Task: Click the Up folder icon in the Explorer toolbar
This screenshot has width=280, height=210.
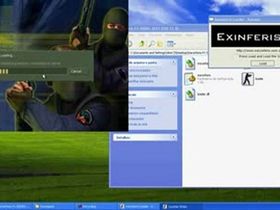Action: [x=142, y=44]
